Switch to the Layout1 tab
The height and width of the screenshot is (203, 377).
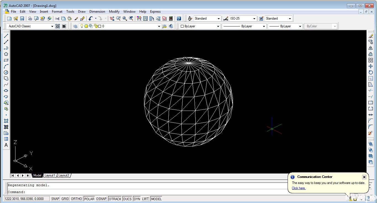pos(50,175)
